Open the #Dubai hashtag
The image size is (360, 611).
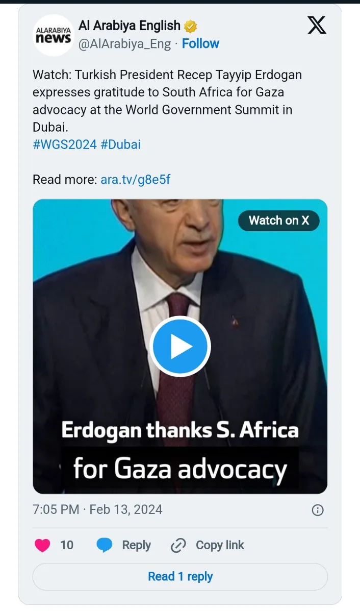point(120,144)
